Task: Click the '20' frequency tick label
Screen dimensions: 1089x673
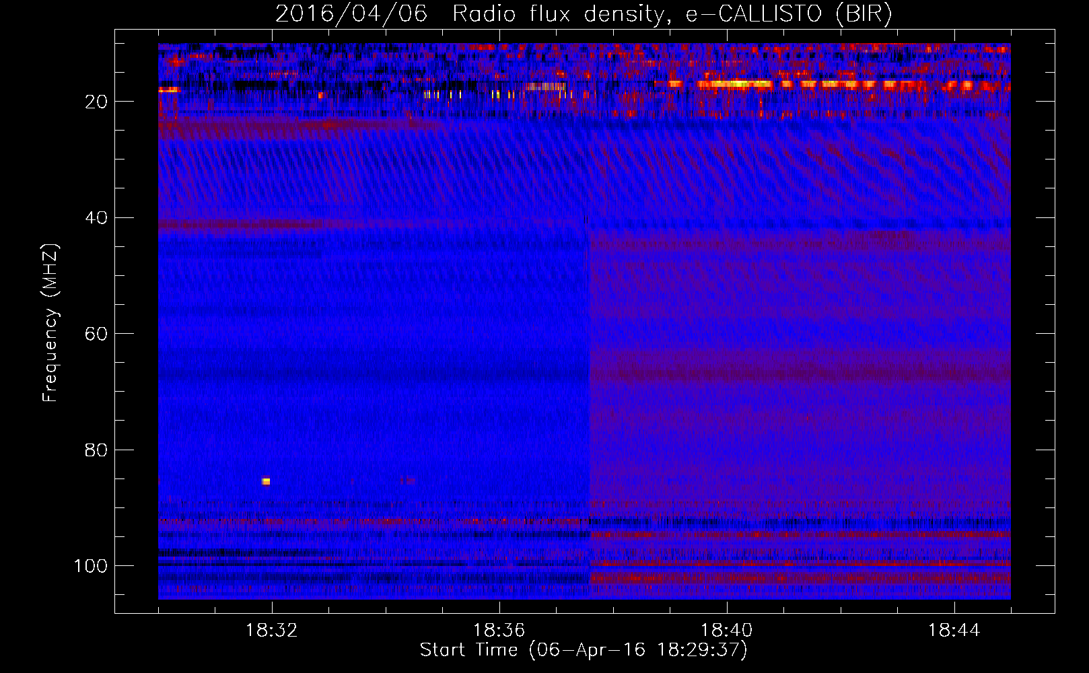Action: pyautogui.click(x=96, y=102)
